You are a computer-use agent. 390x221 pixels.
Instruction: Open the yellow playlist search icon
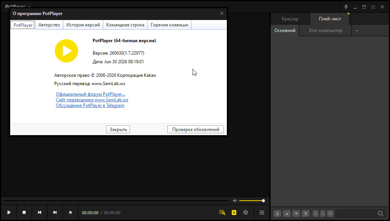tap(222, 213)
